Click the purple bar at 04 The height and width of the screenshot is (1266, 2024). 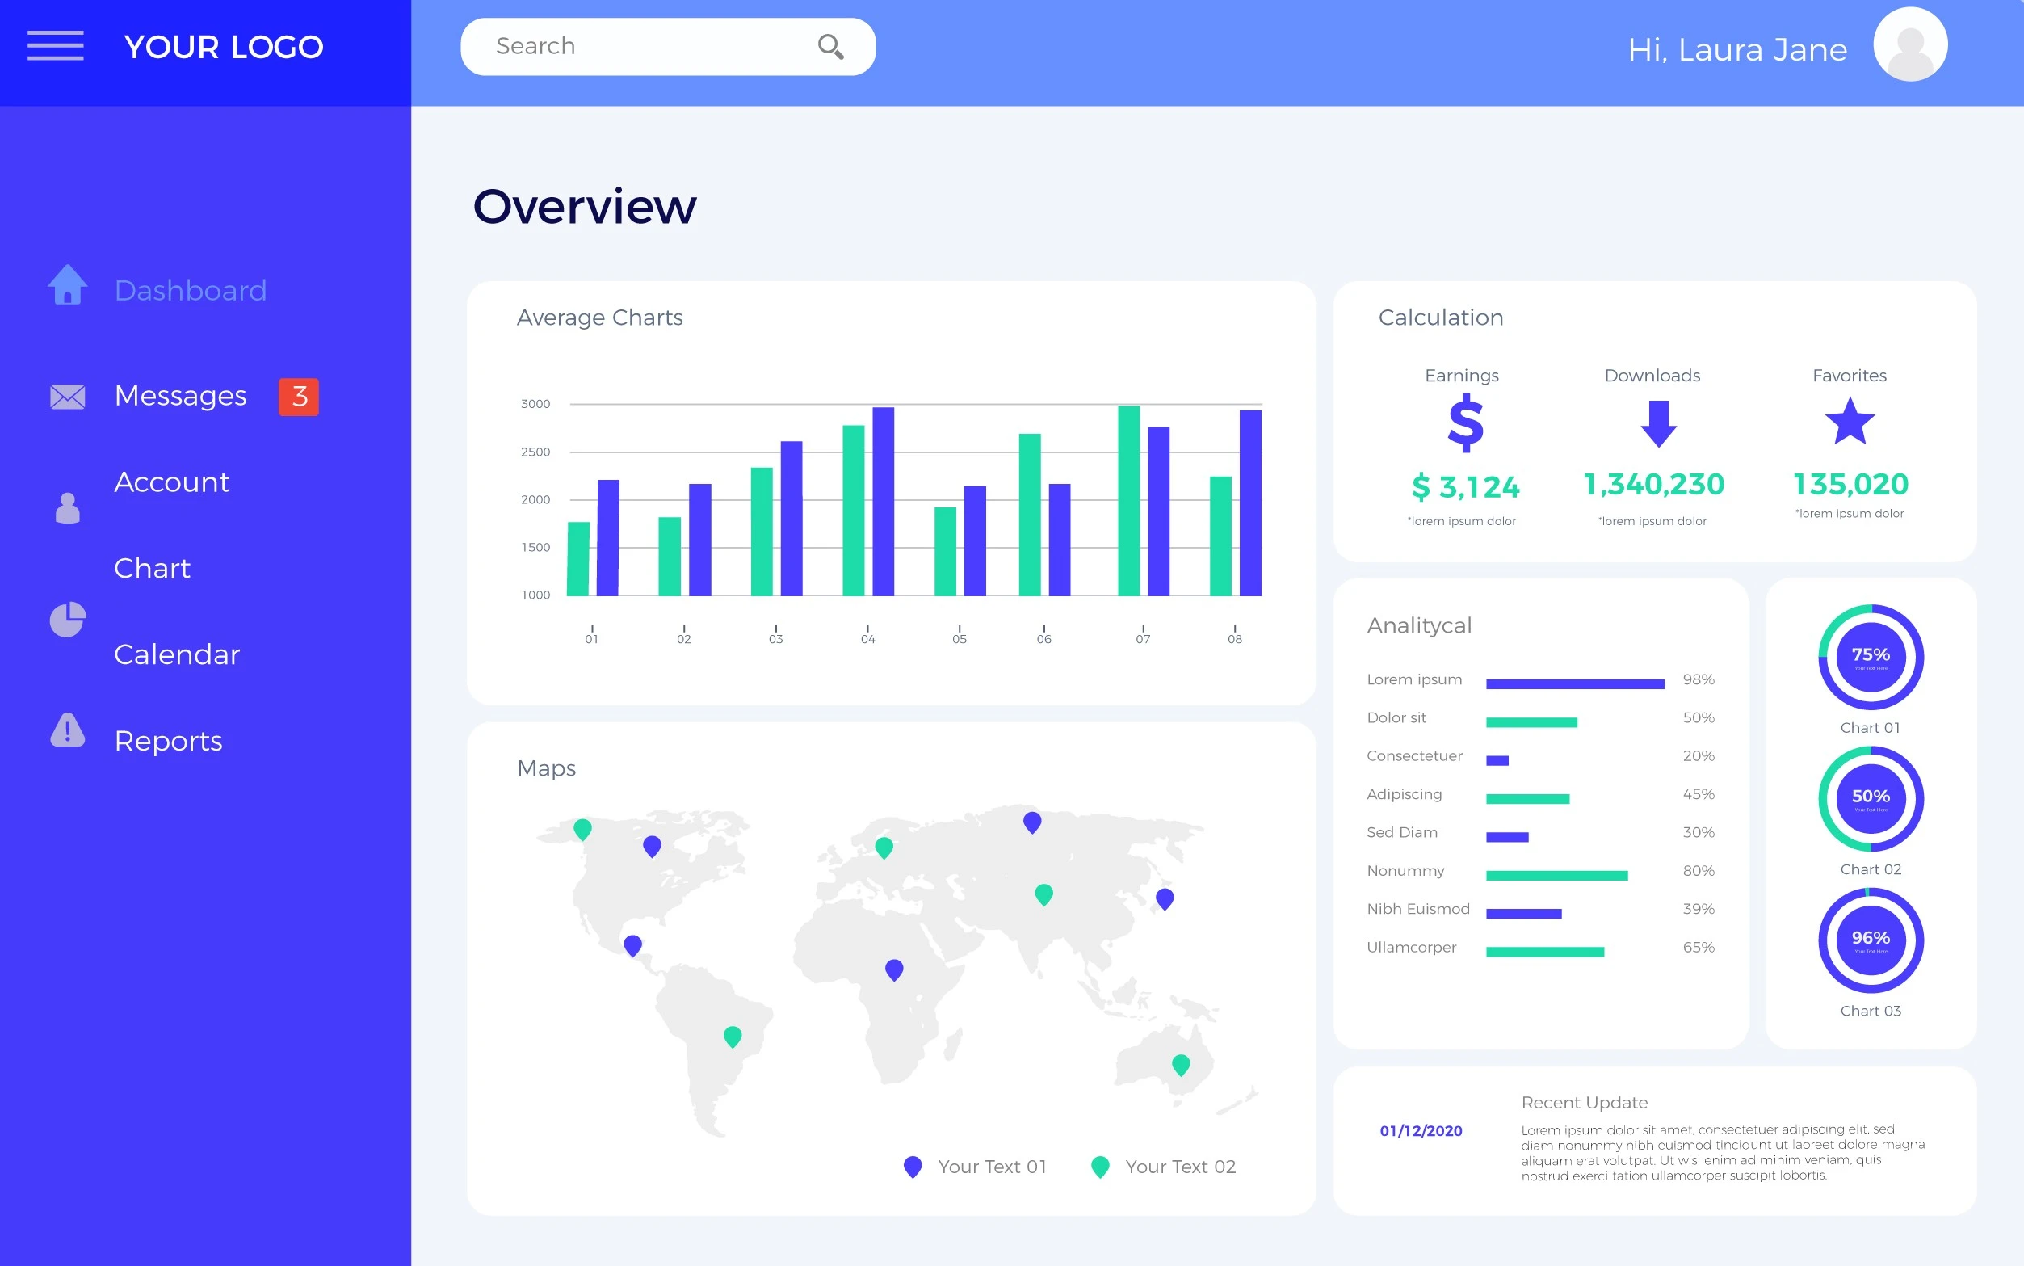(883, 502)
